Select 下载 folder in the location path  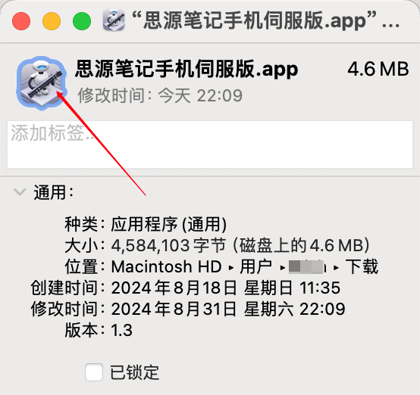coord(362,266)
